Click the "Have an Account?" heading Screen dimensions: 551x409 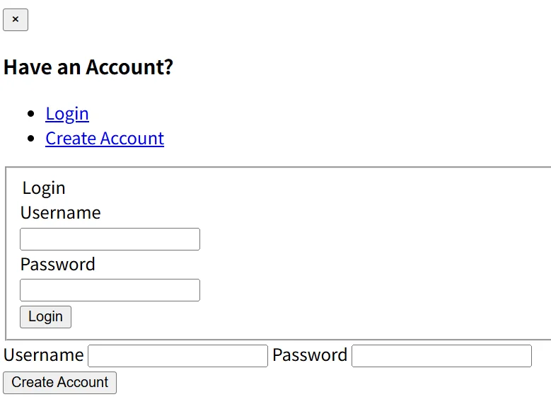[88, 68]
